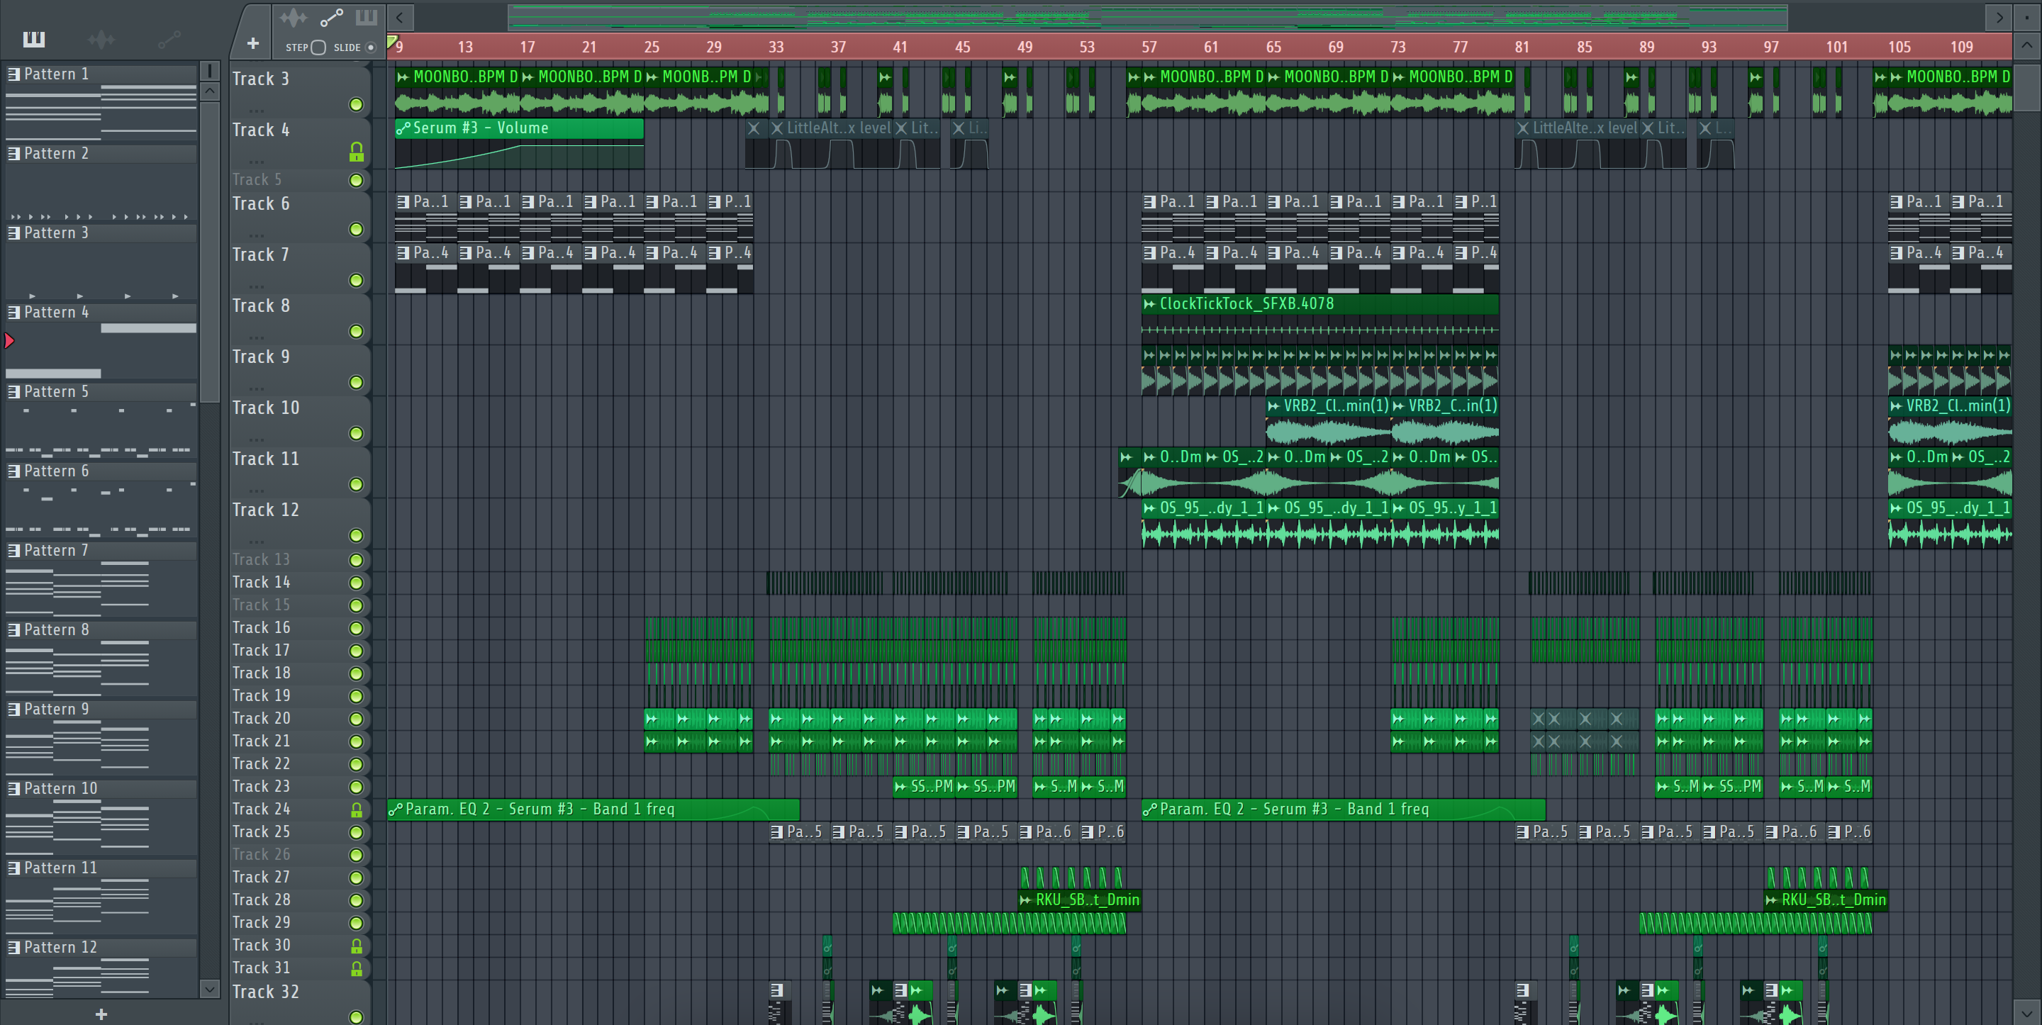
Task: Click the playhead marker at bar 9
Action: click(x=391, y=41)
